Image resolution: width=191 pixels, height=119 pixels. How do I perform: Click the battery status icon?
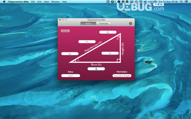point(155,2)
